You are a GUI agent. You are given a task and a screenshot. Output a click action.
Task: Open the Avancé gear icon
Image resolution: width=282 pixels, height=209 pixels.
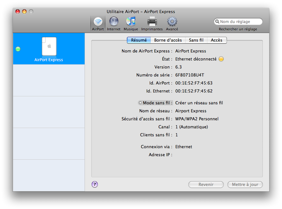pyautogui.click(x=172, y=21)
